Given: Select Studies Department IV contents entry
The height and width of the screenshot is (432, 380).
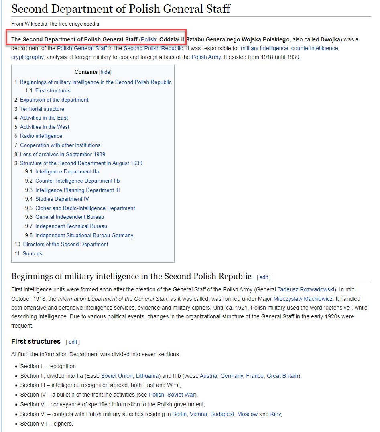Looking at the screenshot, I should tap(62, 199).
